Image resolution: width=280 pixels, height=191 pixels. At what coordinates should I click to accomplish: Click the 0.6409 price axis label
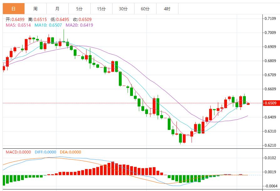coord(270,117)
